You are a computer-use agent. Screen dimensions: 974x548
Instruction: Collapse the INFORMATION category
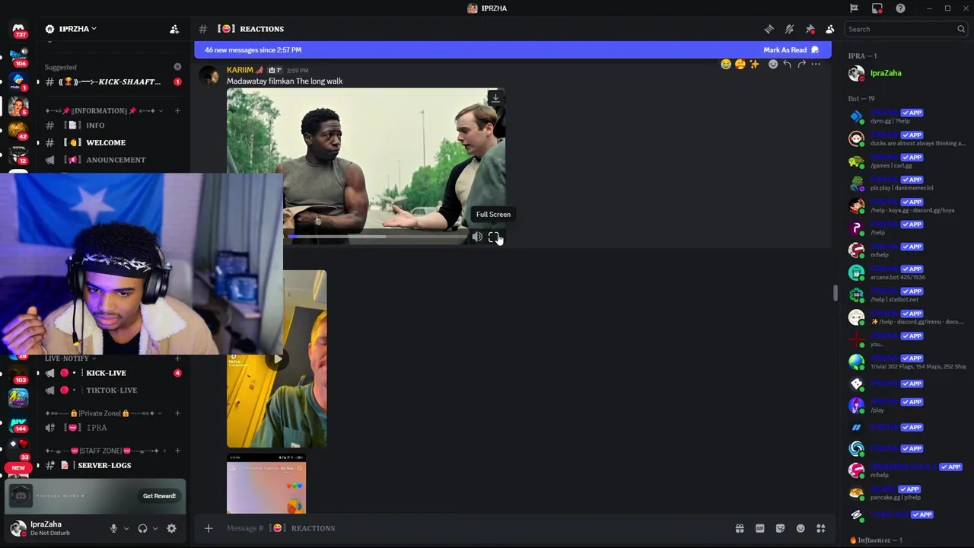[103, 111]
